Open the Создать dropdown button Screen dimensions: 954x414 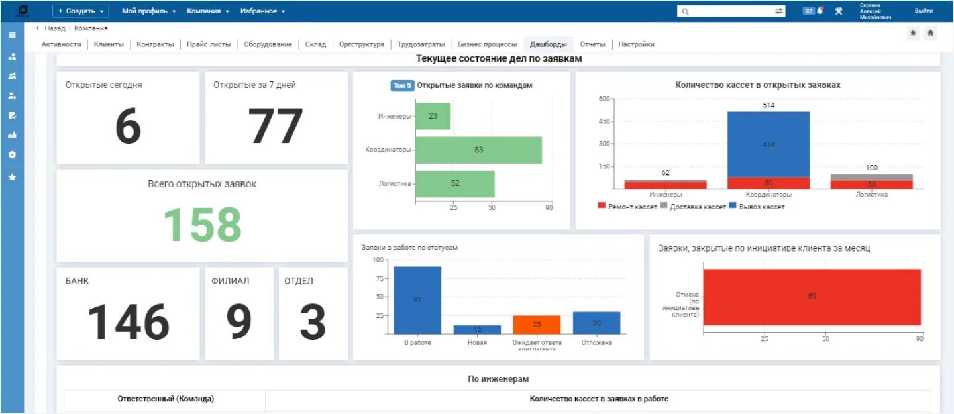(81, 11)
